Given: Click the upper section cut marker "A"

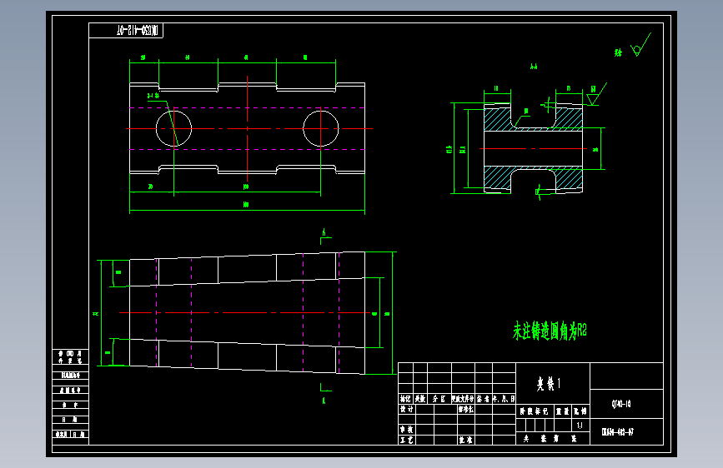Looking at the screenshot, I should point(324,233).
